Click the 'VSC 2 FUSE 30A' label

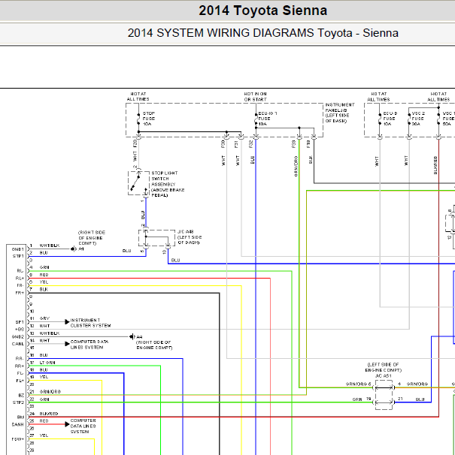418,119
